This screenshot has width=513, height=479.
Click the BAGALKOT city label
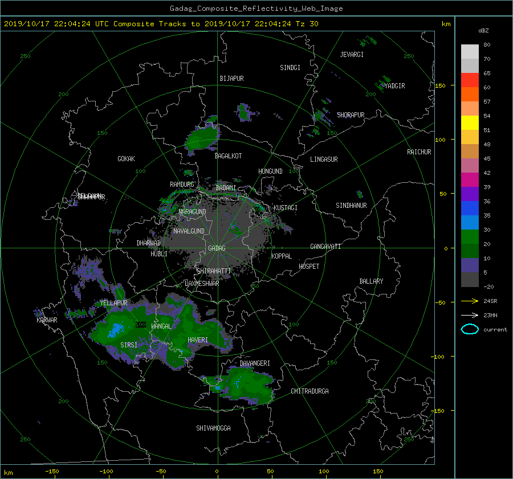coord(228,156)
